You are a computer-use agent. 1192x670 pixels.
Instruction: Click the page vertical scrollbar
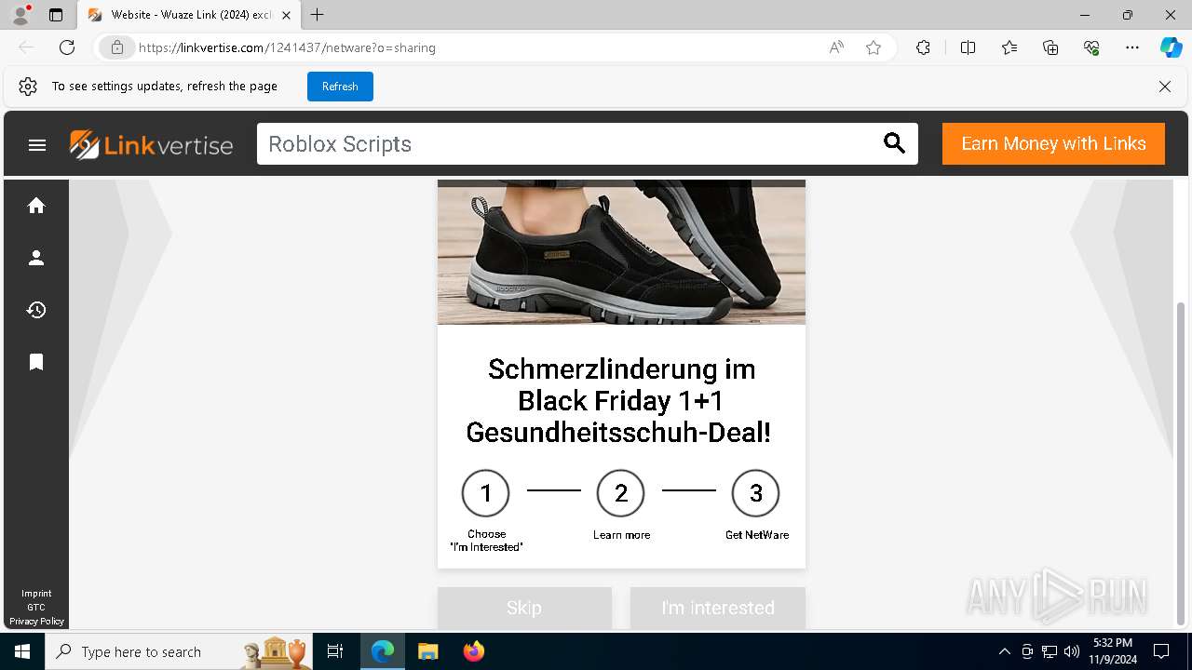click(x=1182, y=462)
